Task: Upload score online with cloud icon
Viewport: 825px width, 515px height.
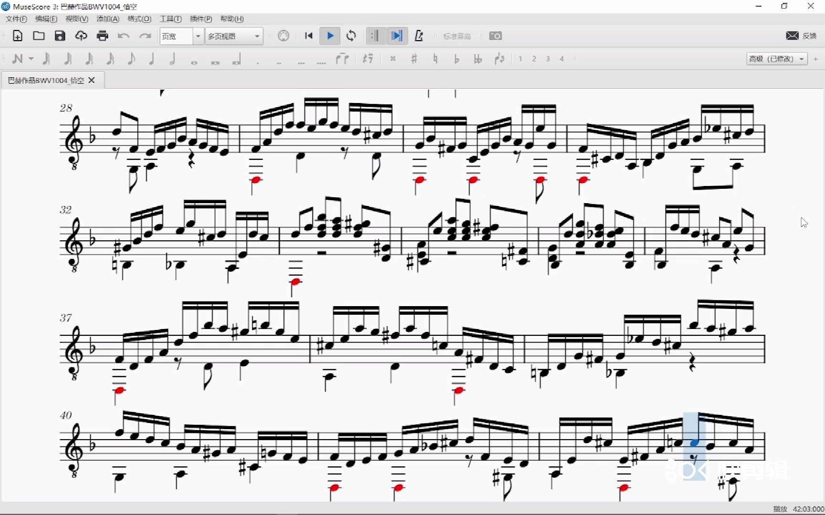Action: pos(81,36)
